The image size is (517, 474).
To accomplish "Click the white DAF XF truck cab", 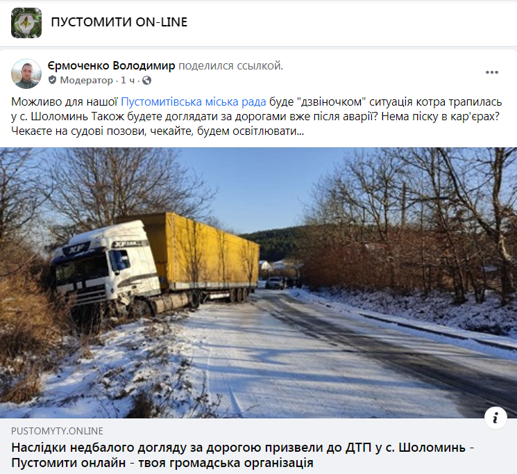I will click(105, 268).
